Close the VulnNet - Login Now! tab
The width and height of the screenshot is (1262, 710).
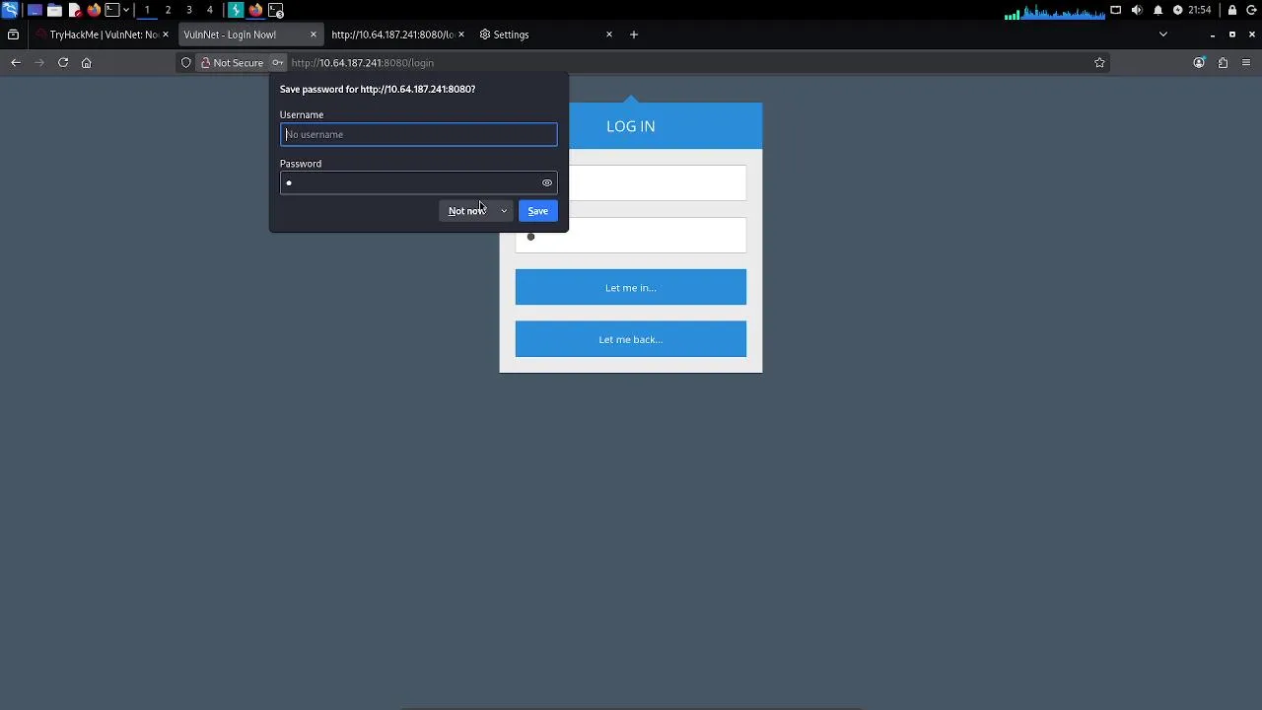tap(314, 35)
